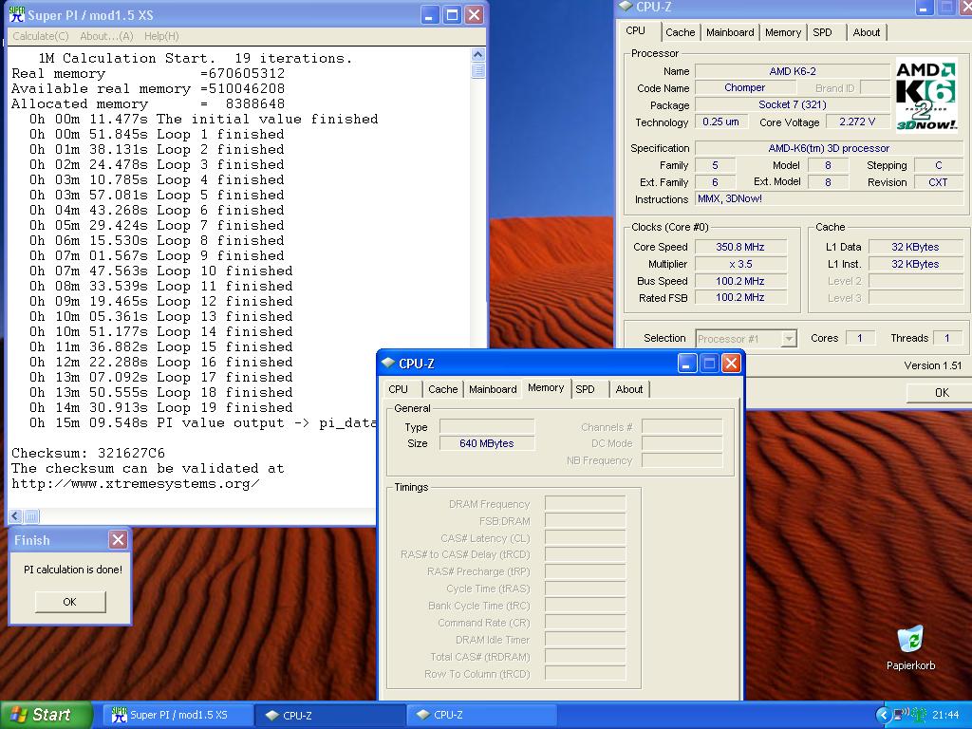Screen dimensions: 972x729
Task: Switch to About tab in back CPU-Z window
Action: 866,32
